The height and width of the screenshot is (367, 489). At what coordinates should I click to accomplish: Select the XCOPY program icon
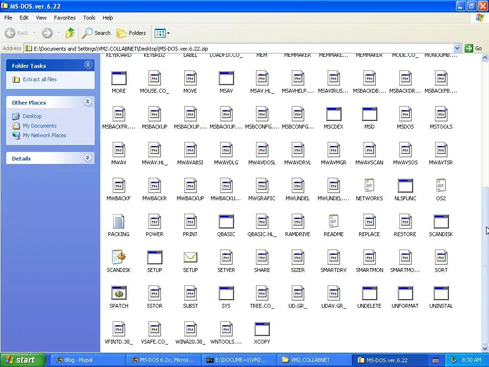pyautogui.click(x=262, y=329)
